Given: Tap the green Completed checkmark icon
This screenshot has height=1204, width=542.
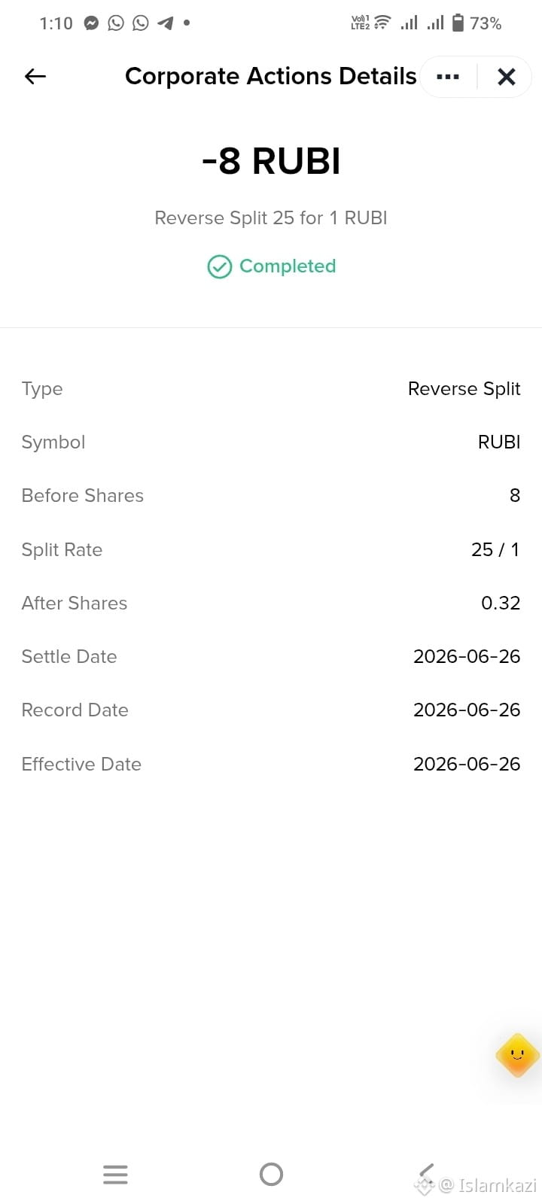Looking at the screenshot, I should pos(219,266).
